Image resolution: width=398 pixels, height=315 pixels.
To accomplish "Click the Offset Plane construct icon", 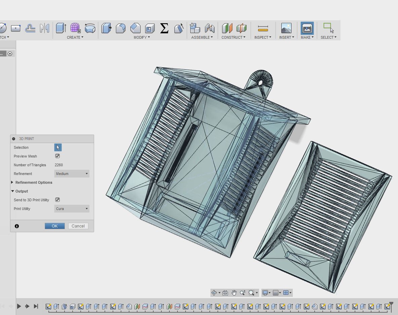I will (x=227, y=28).
